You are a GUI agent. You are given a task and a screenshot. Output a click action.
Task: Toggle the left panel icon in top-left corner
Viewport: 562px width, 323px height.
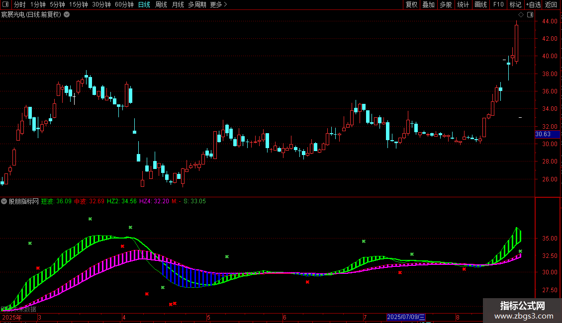tap(5, 4)
